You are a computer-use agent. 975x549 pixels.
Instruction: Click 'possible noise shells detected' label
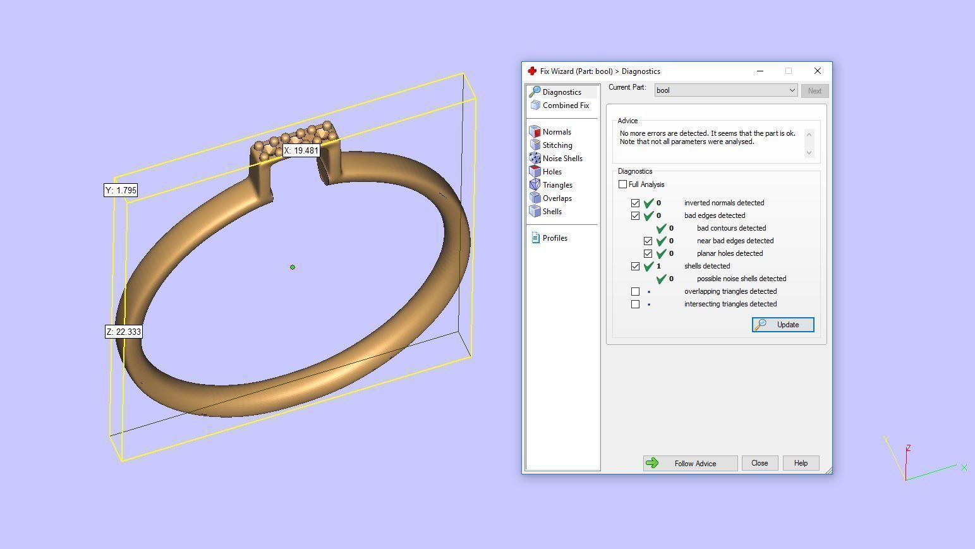(741, 279)
